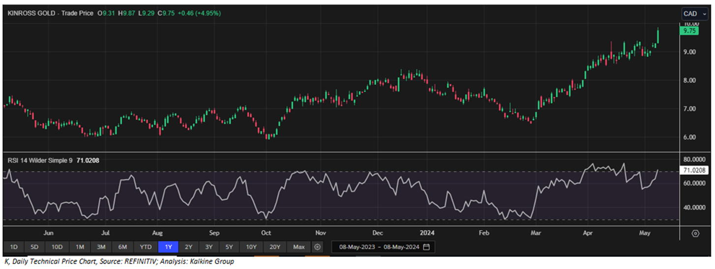
Task: Switch the chart to 10Y range
Action: tap(251, 247)
